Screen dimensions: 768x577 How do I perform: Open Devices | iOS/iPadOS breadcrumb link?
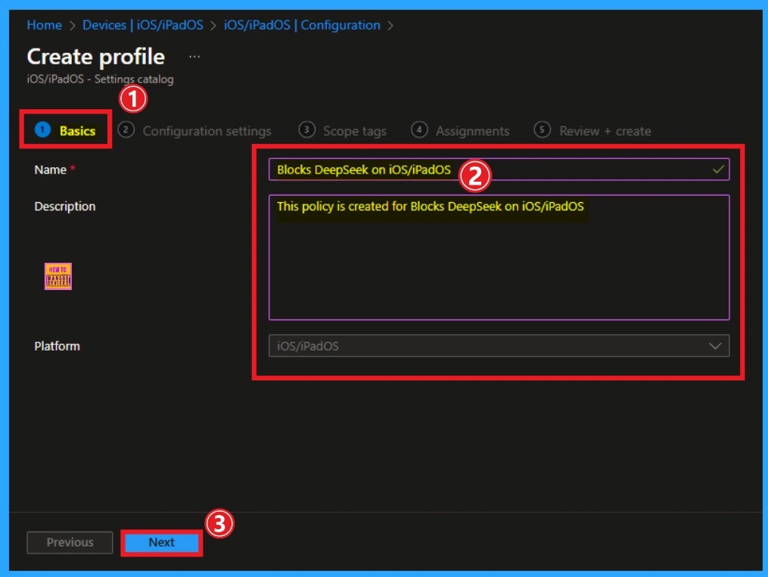click(x=142, y=25)
